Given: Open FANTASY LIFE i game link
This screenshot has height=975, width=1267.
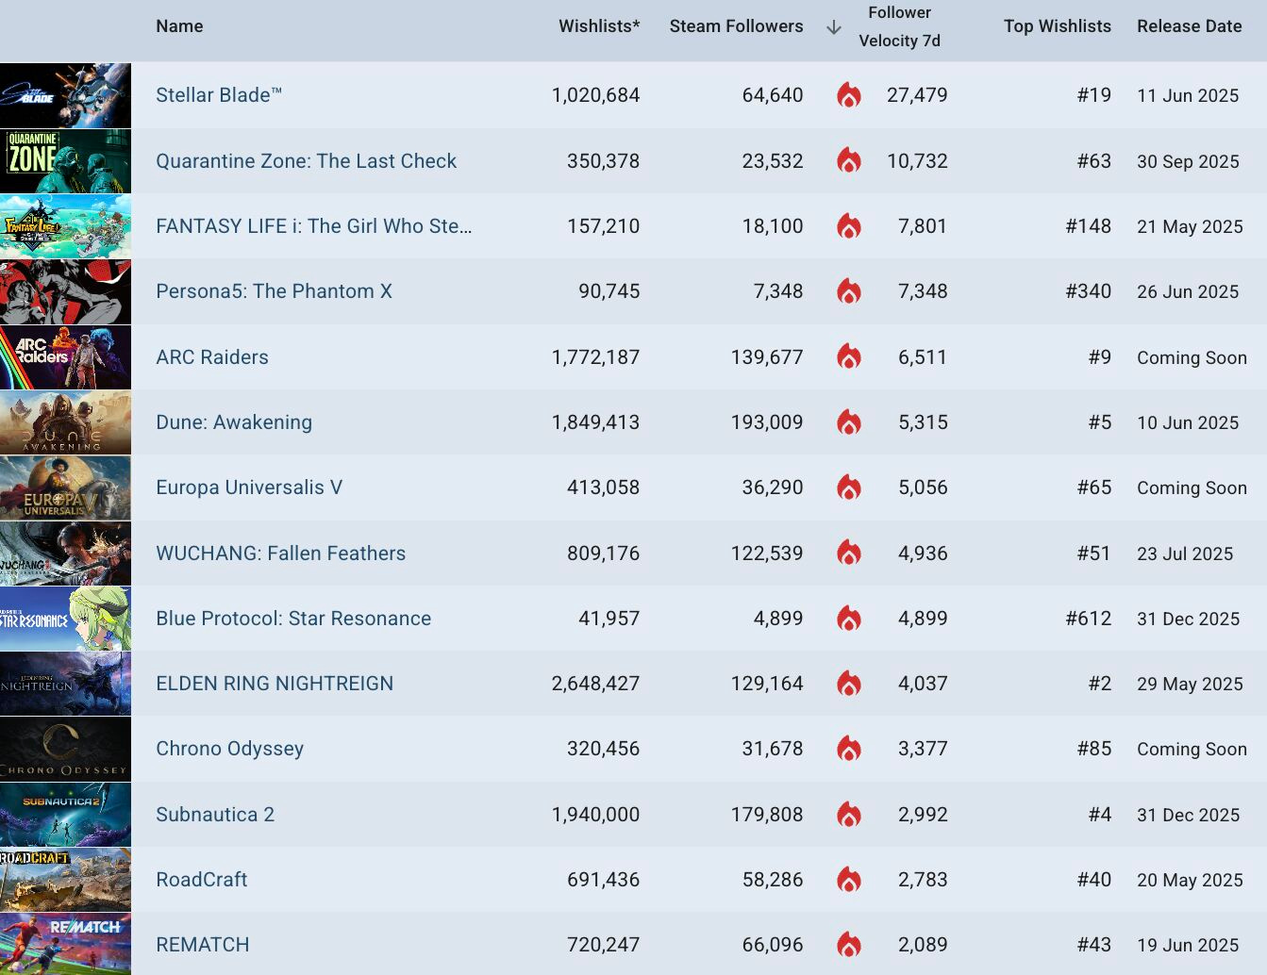Looking at the screenshot, I should coord(314,226).
